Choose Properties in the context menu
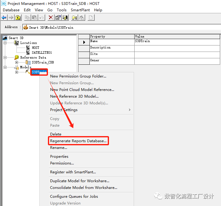 (x=59, y=157)
